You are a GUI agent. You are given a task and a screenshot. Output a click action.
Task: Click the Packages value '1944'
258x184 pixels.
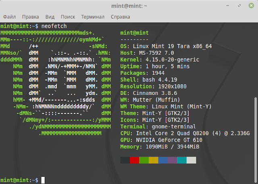(158, 73)
